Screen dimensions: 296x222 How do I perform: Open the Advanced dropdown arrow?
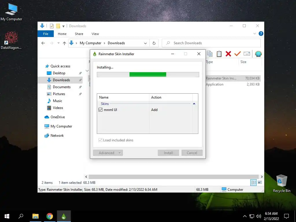[x=120, y=153]
